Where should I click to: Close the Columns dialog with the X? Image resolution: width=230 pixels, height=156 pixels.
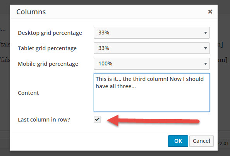tap(210, 12)
